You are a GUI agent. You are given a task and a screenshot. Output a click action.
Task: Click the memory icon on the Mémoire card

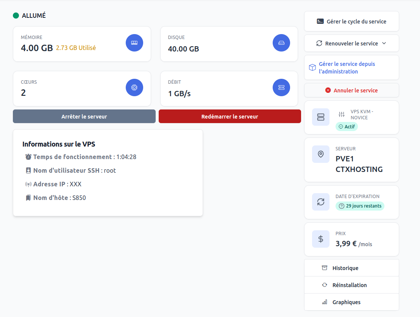pyautogui.click(x=134, y=43)
